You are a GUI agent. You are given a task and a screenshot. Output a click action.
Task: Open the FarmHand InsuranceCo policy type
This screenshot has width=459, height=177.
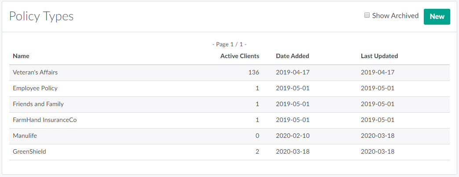pyautogui.click(x=45, y=120)
